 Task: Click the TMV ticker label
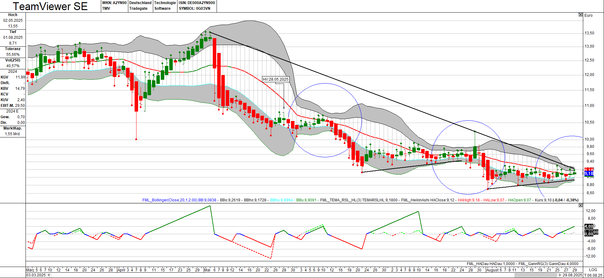tap(106, 9)
